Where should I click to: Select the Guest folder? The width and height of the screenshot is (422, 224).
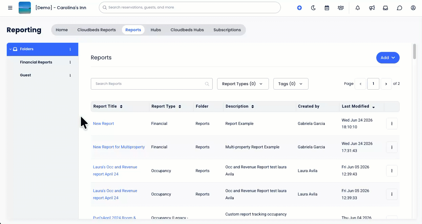25,75
